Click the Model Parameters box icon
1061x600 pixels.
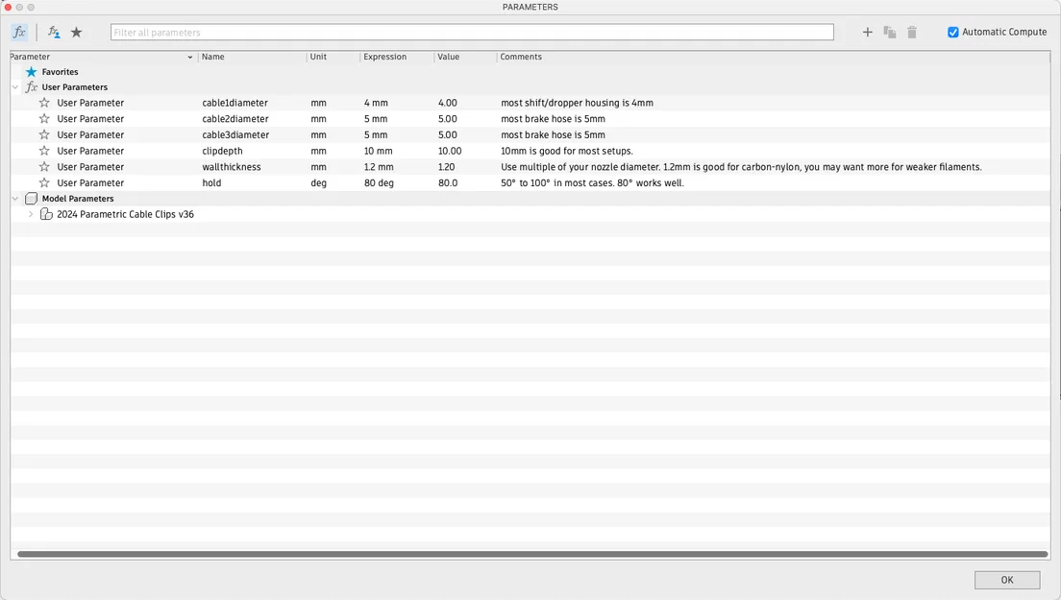tap(31, 199)
